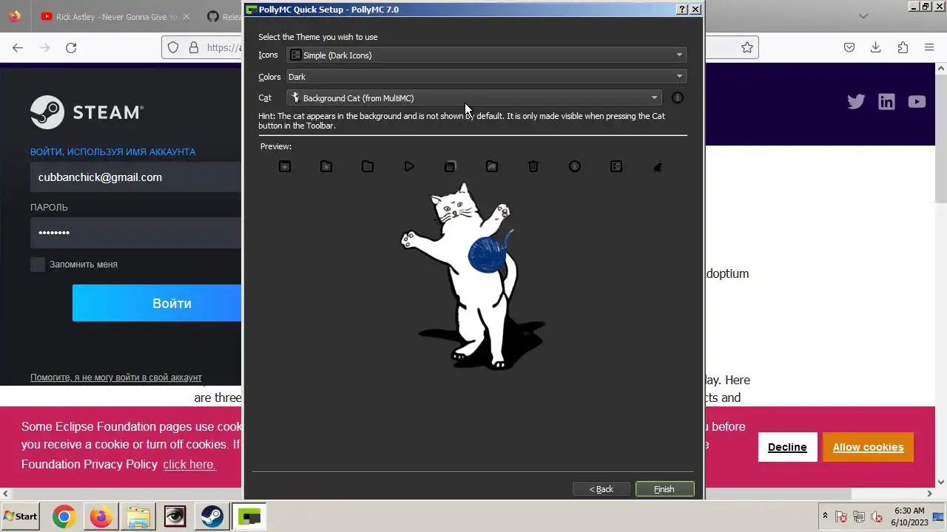Viewport: 947px width, 532px height.
Task: Open the Steam taskbar icon
Action: click(x=212, y=516)
